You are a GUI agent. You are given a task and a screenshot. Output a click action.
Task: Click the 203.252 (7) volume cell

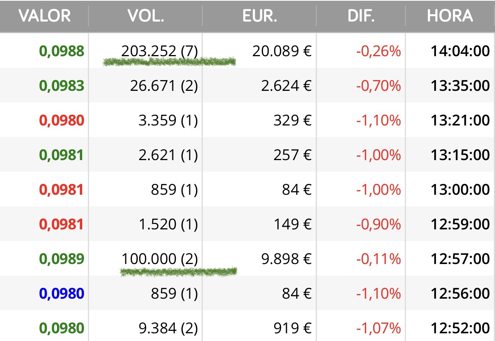[x=159, y=51]
